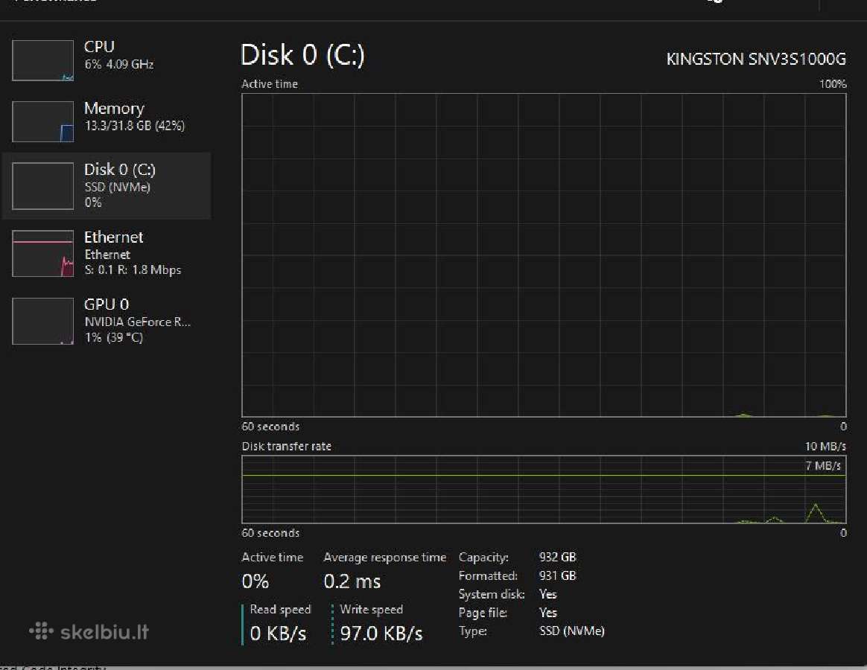Click 'SSD (NVMe)' Type value in details

tap(572, 631)
